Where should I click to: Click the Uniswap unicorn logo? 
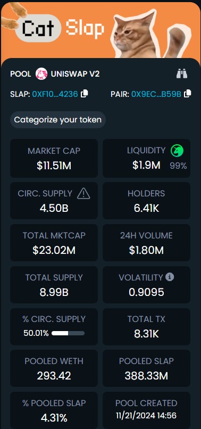click(41, 74)
